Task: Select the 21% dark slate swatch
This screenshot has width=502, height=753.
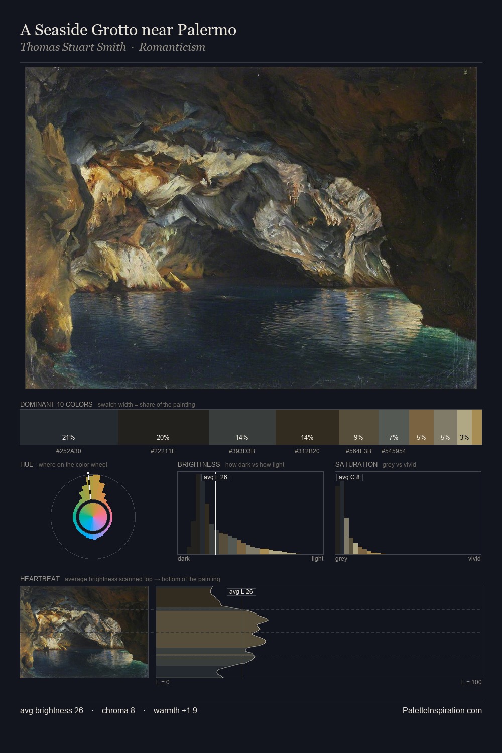Action: 69,427
